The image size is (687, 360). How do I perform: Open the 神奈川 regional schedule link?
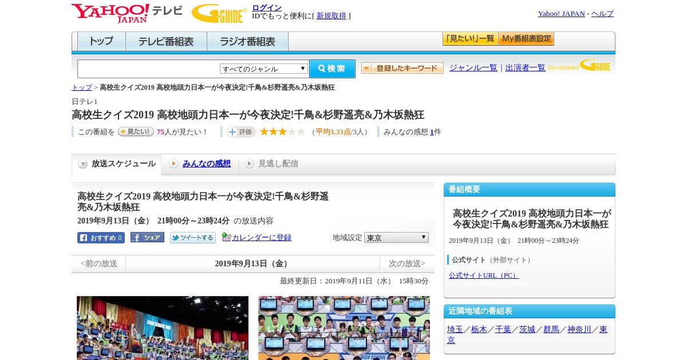579,330
